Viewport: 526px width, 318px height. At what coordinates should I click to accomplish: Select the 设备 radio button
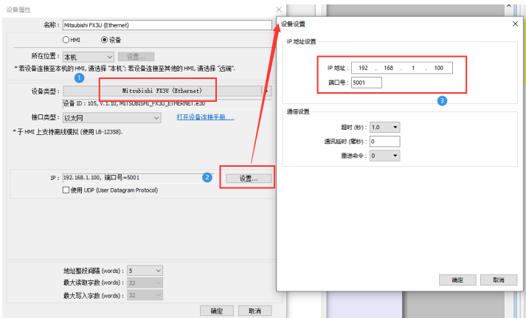click(104, 40)
